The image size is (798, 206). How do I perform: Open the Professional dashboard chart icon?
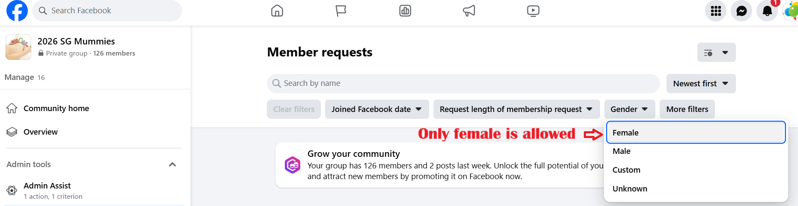tap(405, 11)
